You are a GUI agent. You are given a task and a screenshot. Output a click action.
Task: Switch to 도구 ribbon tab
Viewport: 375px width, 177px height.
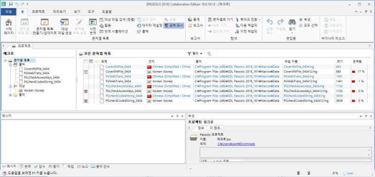[91, 11]
